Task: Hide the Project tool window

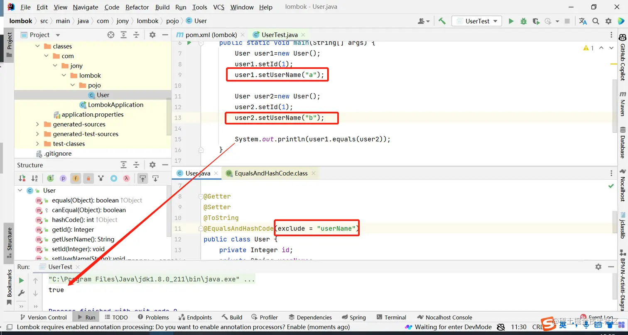Action: pyautogui.click(x=165, y=35)
